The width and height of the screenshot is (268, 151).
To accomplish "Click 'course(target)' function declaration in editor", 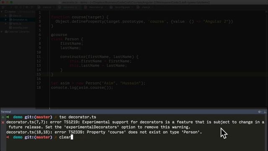I will 88,17.
